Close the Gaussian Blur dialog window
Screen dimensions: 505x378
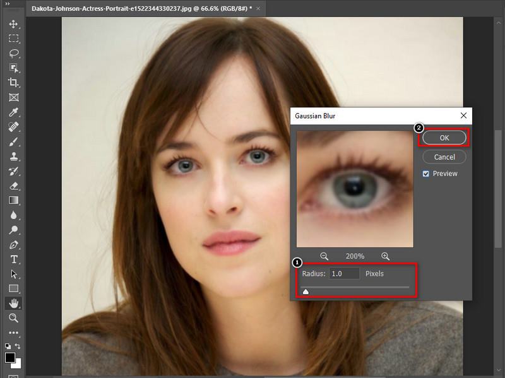point(463,115)
